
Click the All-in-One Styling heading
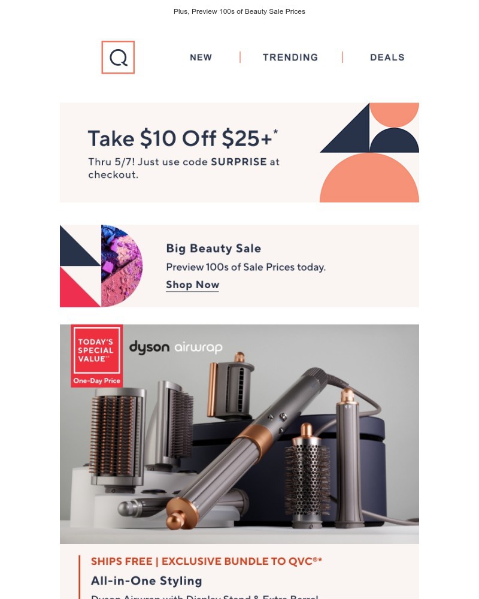146,581
